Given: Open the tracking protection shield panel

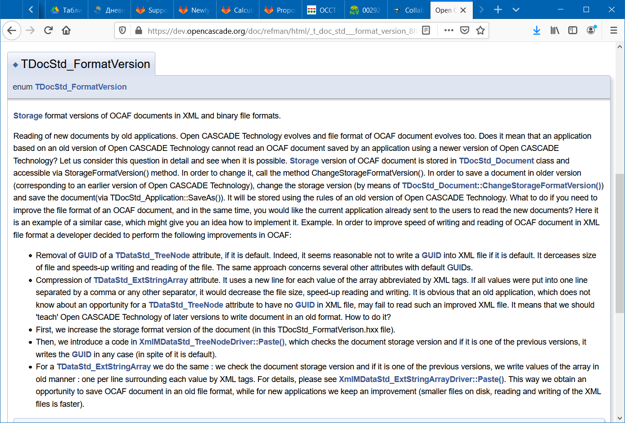Looking at the screenshot, I should pyautogui.click(x=122, y=31).
